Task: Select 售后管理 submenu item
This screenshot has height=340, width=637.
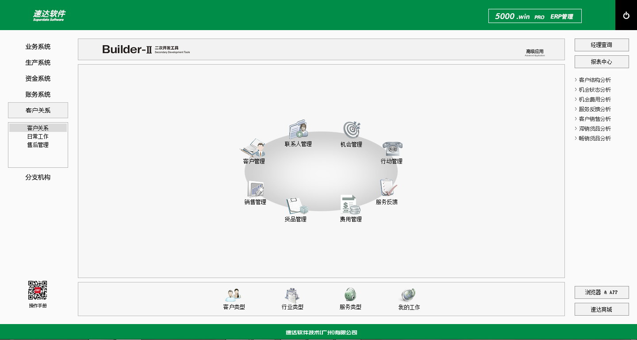Action: [38, 145]
